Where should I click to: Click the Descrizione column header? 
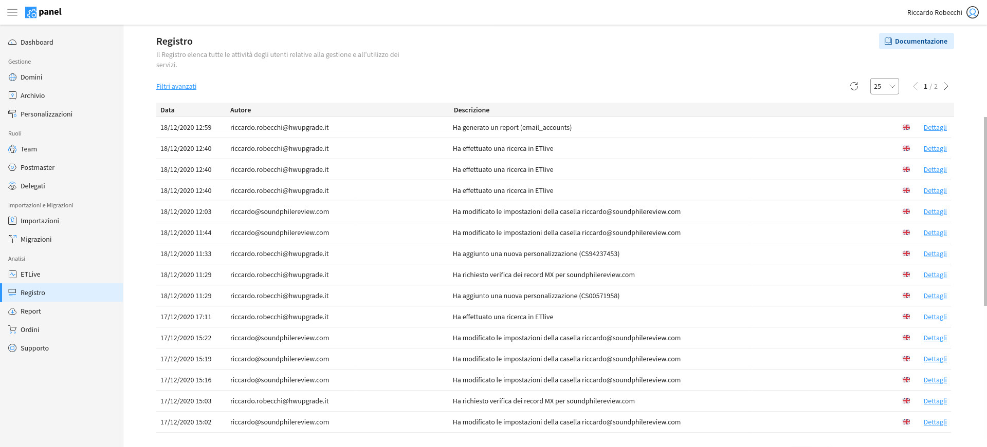click(471, 110)
